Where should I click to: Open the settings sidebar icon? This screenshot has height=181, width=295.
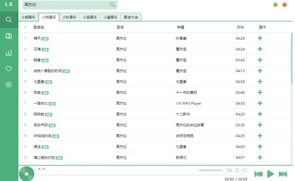click(x=9, y=84)
